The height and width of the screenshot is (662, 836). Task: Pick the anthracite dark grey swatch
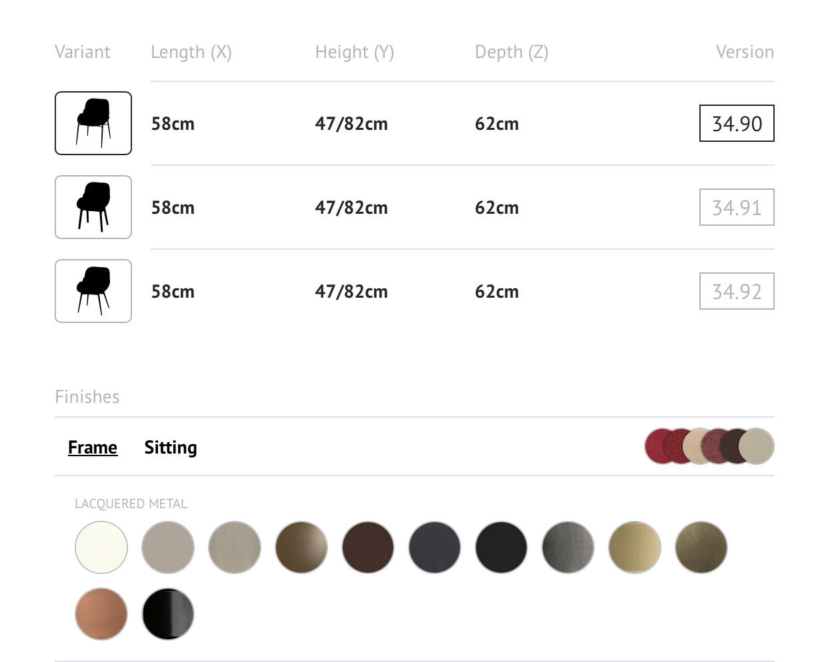[x=435, y=547]
